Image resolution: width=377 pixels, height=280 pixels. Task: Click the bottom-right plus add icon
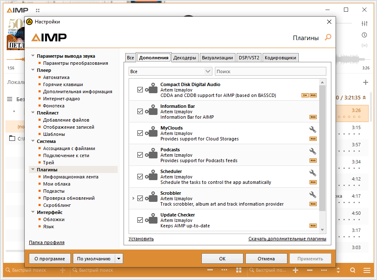click(x=295, y=270)
